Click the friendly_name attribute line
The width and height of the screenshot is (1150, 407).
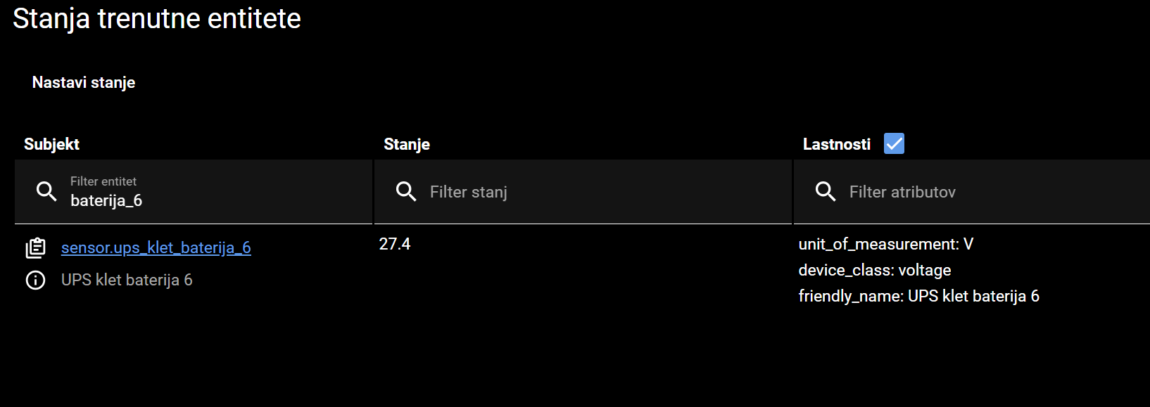(918, 296)
